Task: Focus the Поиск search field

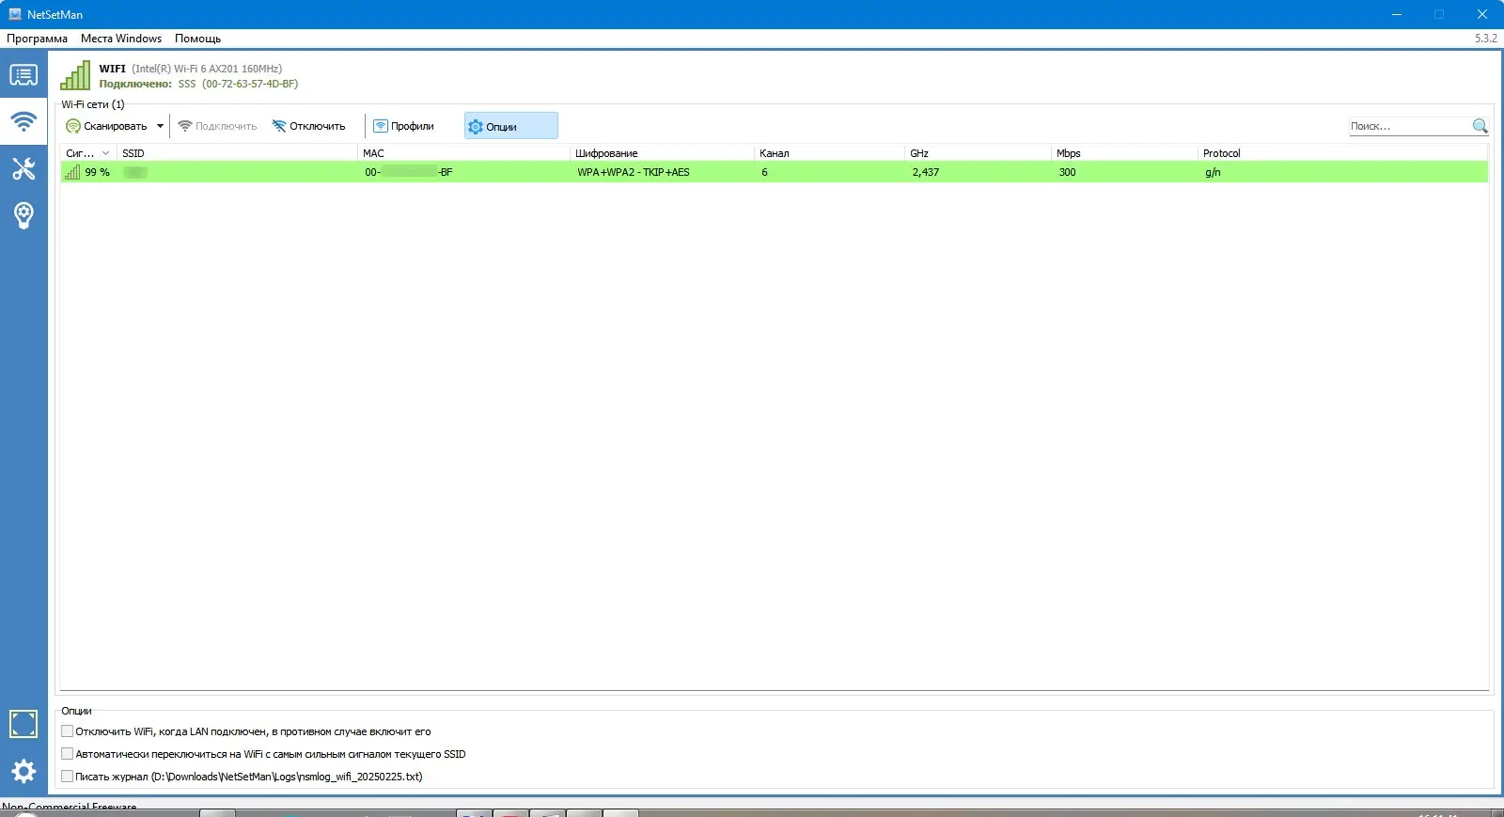Action: pos(1410,126)
